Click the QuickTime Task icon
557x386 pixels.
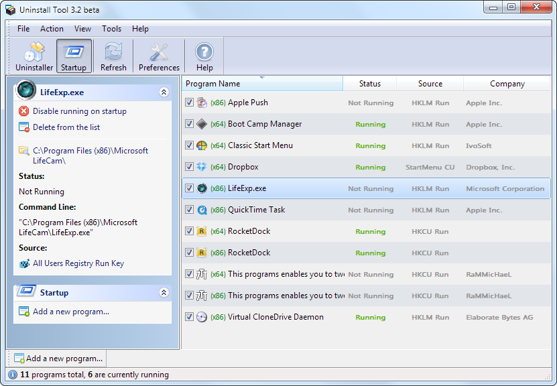(202, 210)
